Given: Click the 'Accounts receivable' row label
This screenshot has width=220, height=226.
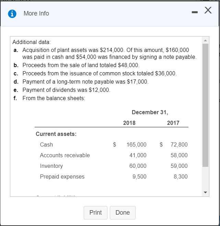Looking at the screenshot, I should click(65, 155).
